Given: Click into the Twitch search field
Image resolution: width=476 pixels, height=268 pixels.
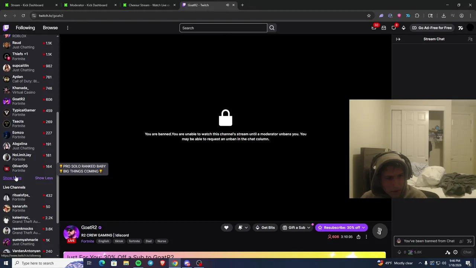Looking at the screenshot, I should coord(223,28).
